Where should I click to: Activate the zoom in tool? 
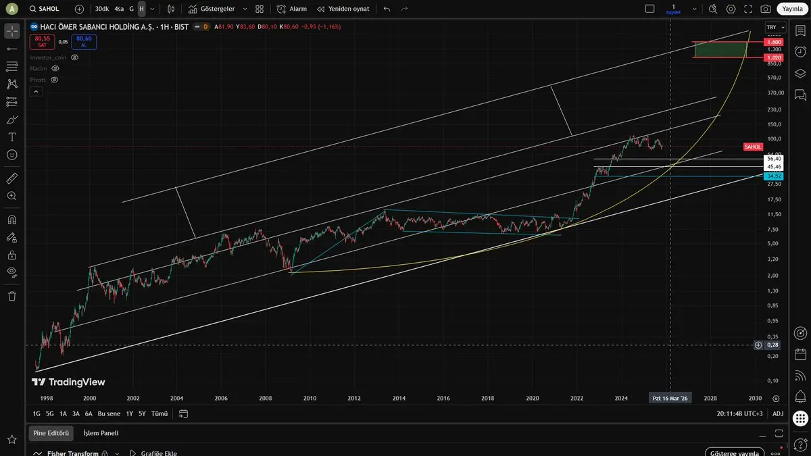[x=11, y=196]
